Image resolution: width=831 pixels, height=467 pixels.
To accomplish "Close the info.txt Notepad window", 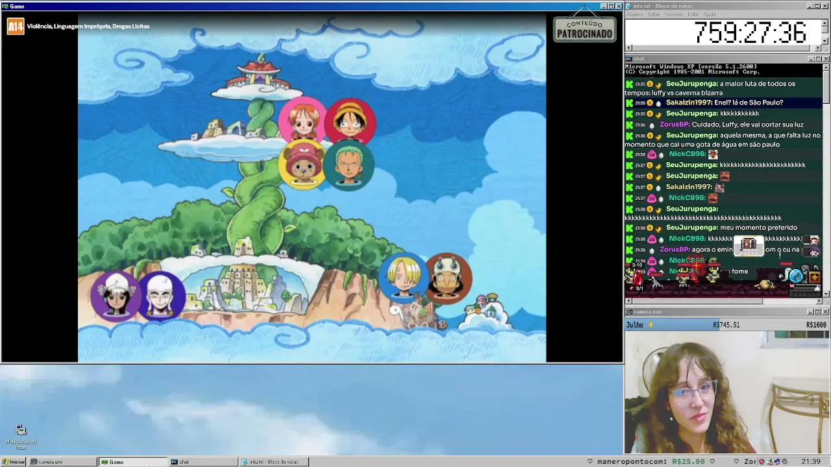I will tap(826, 6).
